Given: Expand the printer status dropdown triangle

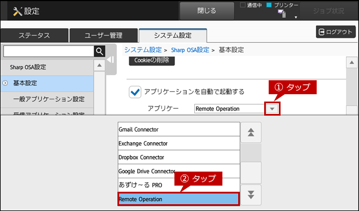Looking at the screenshot, I should (x=296, y=17).
